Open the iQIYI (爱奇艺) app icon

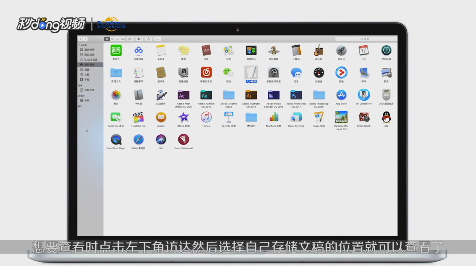116,51
